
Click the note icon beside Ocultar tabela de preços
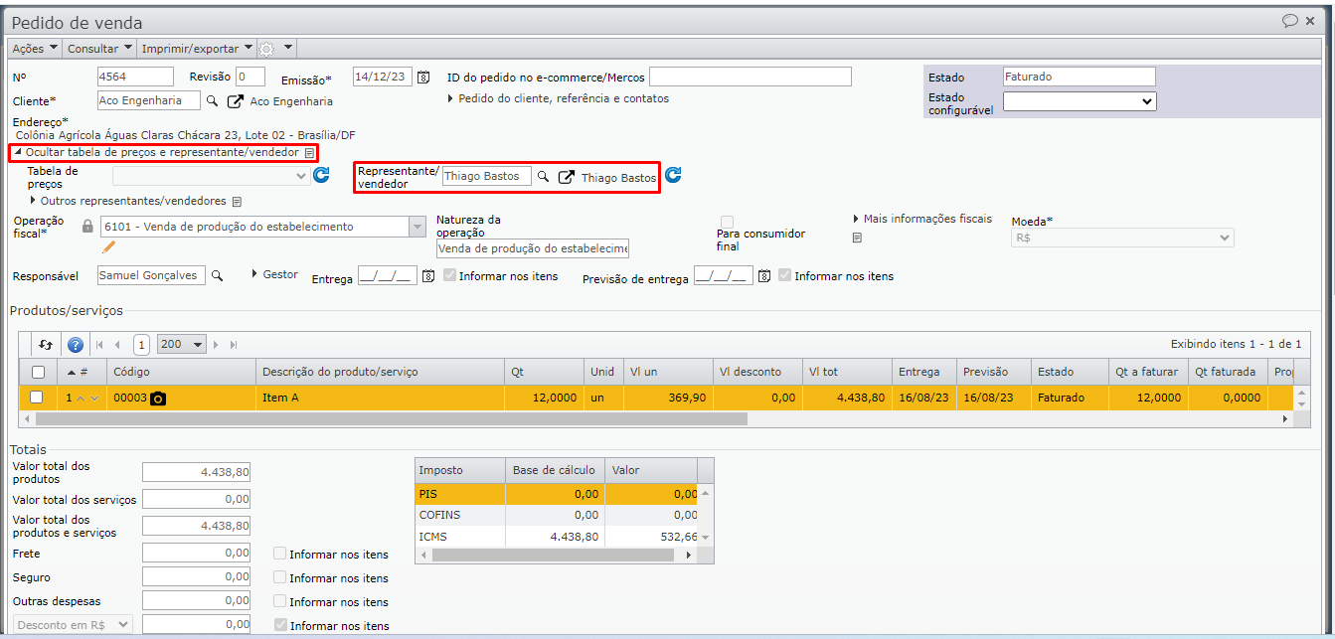309,153
